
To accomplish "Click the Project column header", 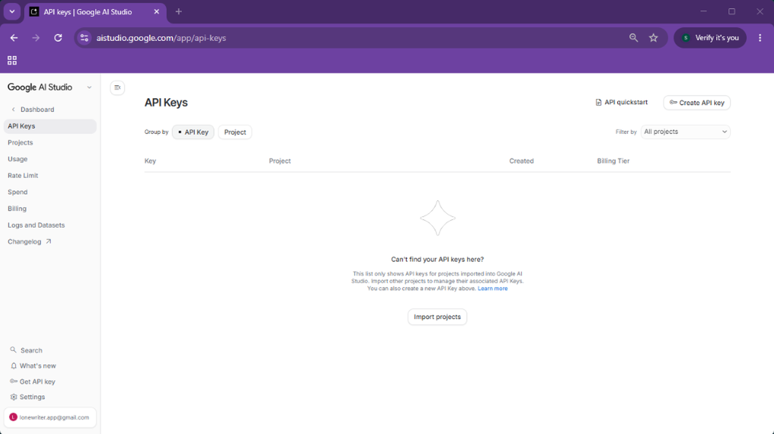I will [x=280, y=161].
